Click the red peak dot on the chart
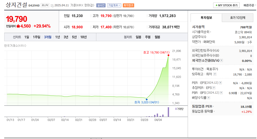 point(168,55)
